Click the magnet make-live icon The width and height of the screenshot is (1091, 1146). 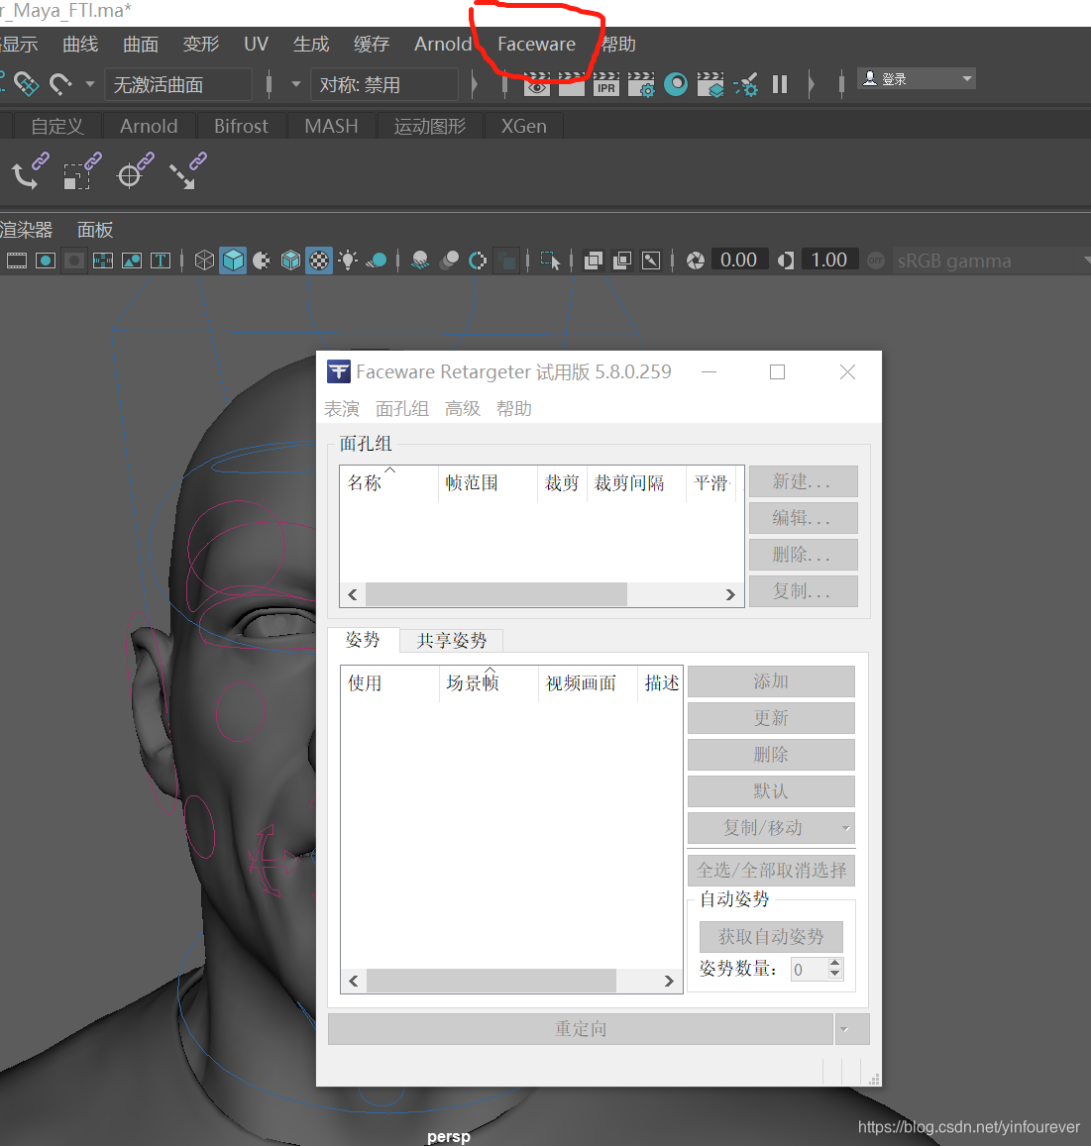[60, 84]
